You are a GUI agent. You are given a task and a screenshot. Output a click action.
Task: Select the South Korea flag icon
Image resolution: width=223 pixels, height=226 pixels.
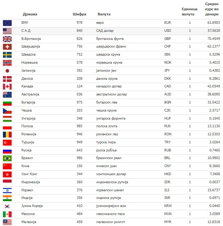point(7,206)
